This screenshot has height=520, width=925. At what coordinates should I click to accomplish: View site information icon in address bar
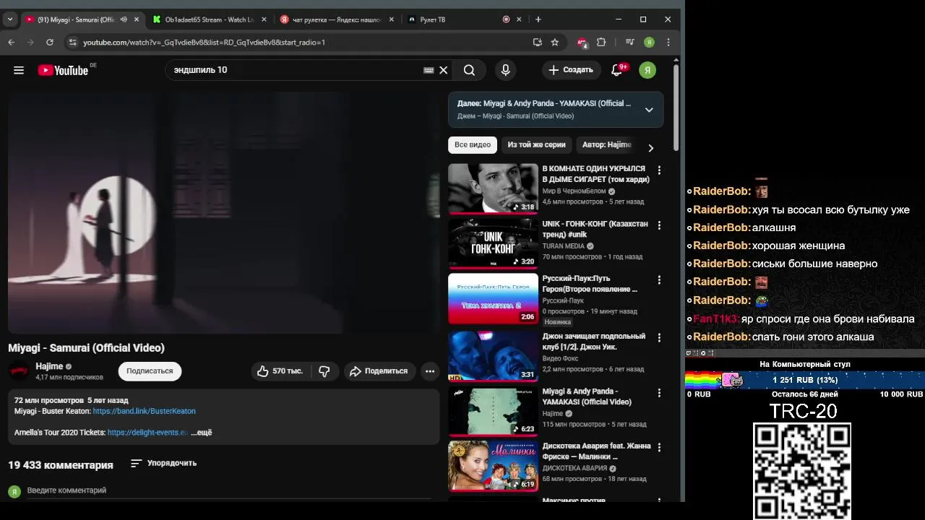click(72, 42)
